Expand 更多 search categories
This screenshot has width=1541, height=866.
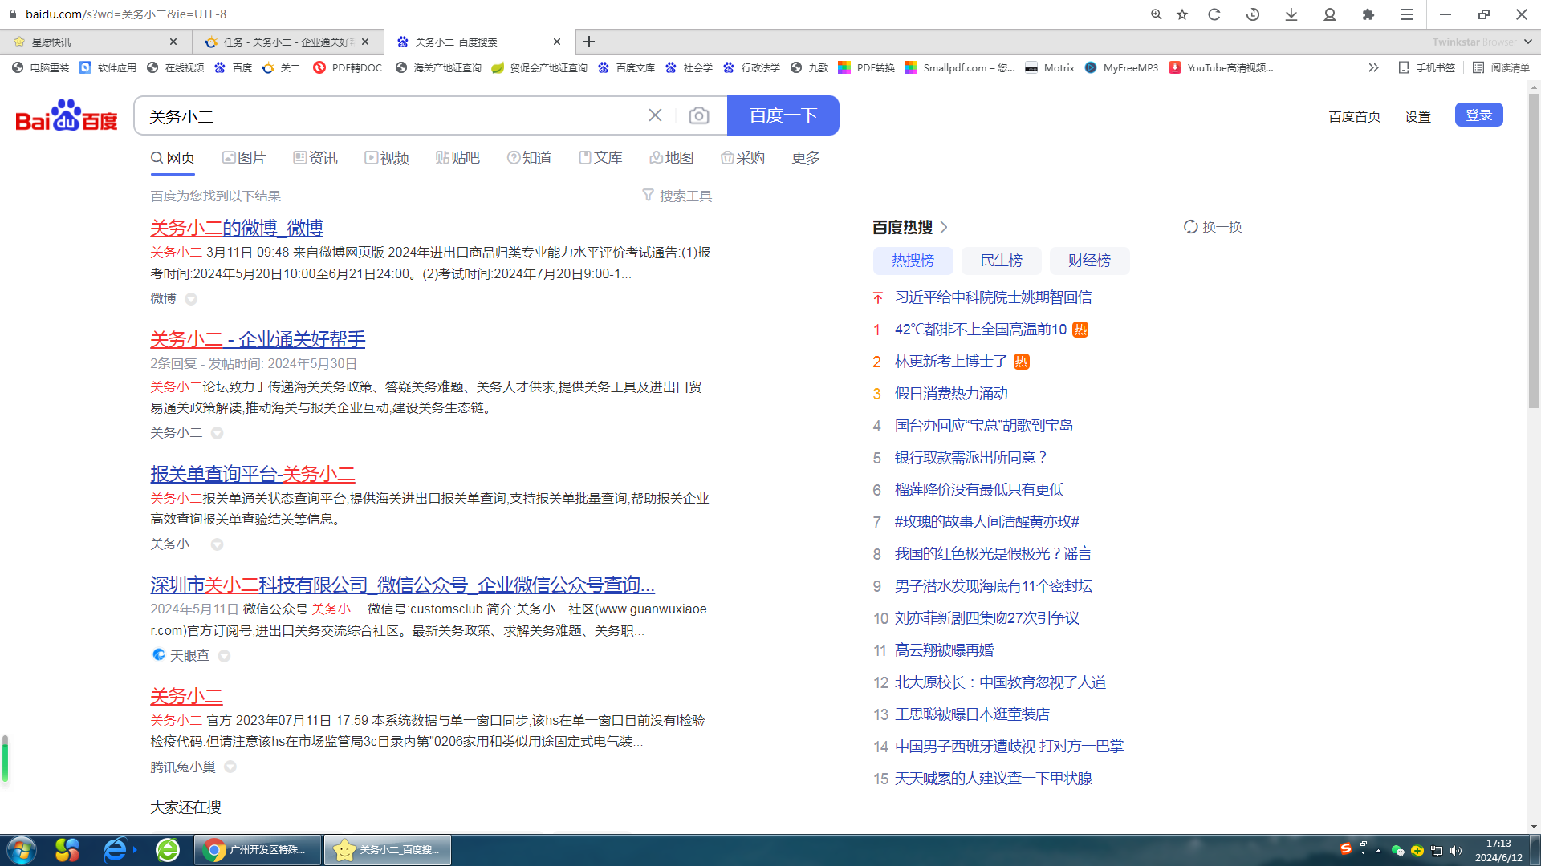pyautogui.click(x=806, y=158)
